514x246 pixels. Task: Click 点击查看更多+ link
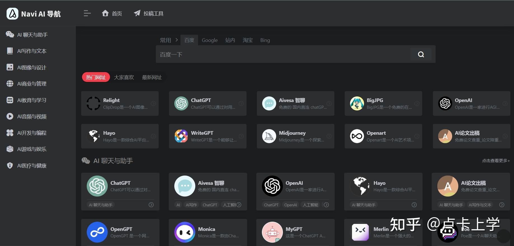496,161
